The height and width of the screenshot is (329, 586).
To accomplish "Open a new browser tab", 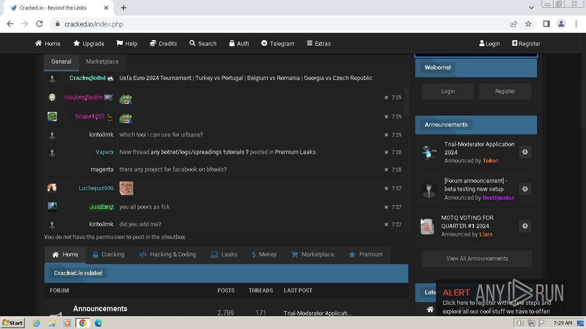I will 124,8.
